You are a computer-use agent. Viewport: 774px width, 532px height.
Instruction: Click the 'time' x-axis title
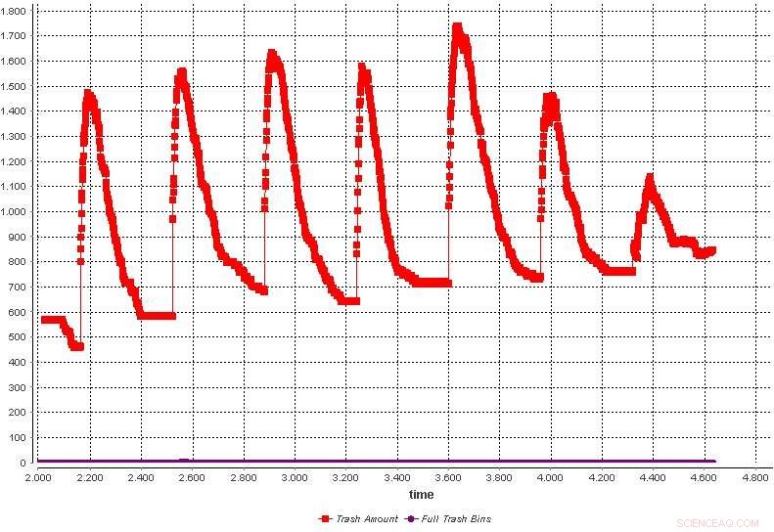tap(422, 495)
